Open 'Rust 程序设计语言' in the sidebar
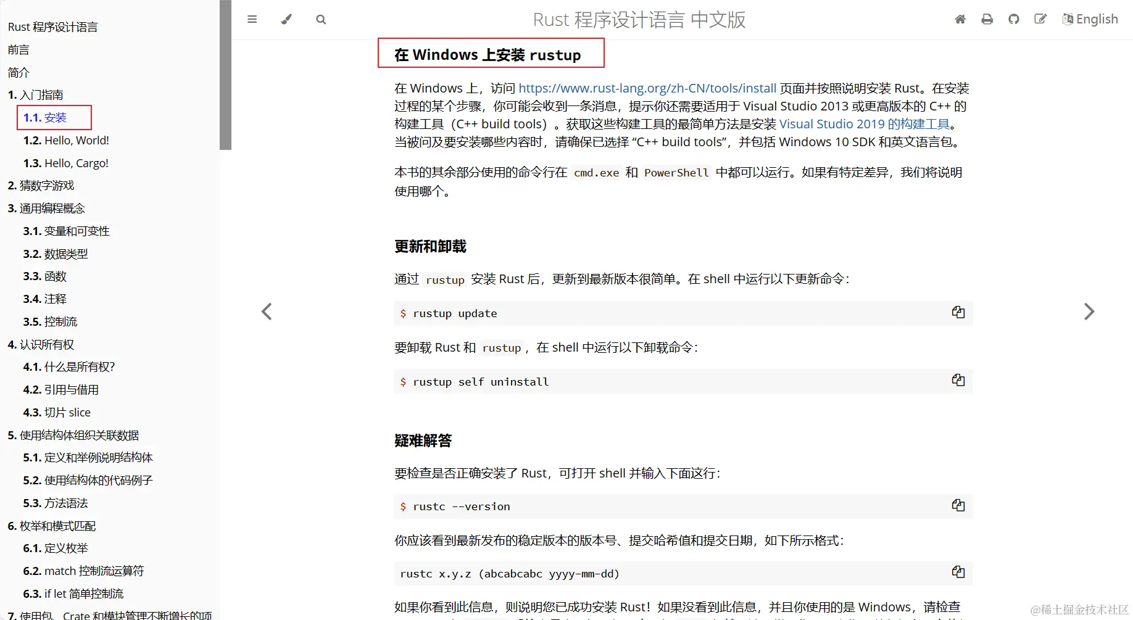This screenshot has height=620, width=1133. coord(52,27)
